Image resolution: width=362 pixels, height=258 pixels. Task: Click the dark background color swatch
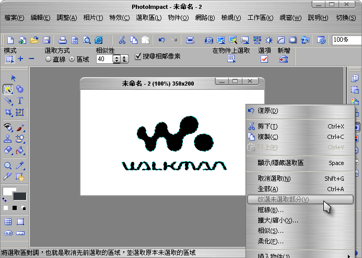(20, 196)
